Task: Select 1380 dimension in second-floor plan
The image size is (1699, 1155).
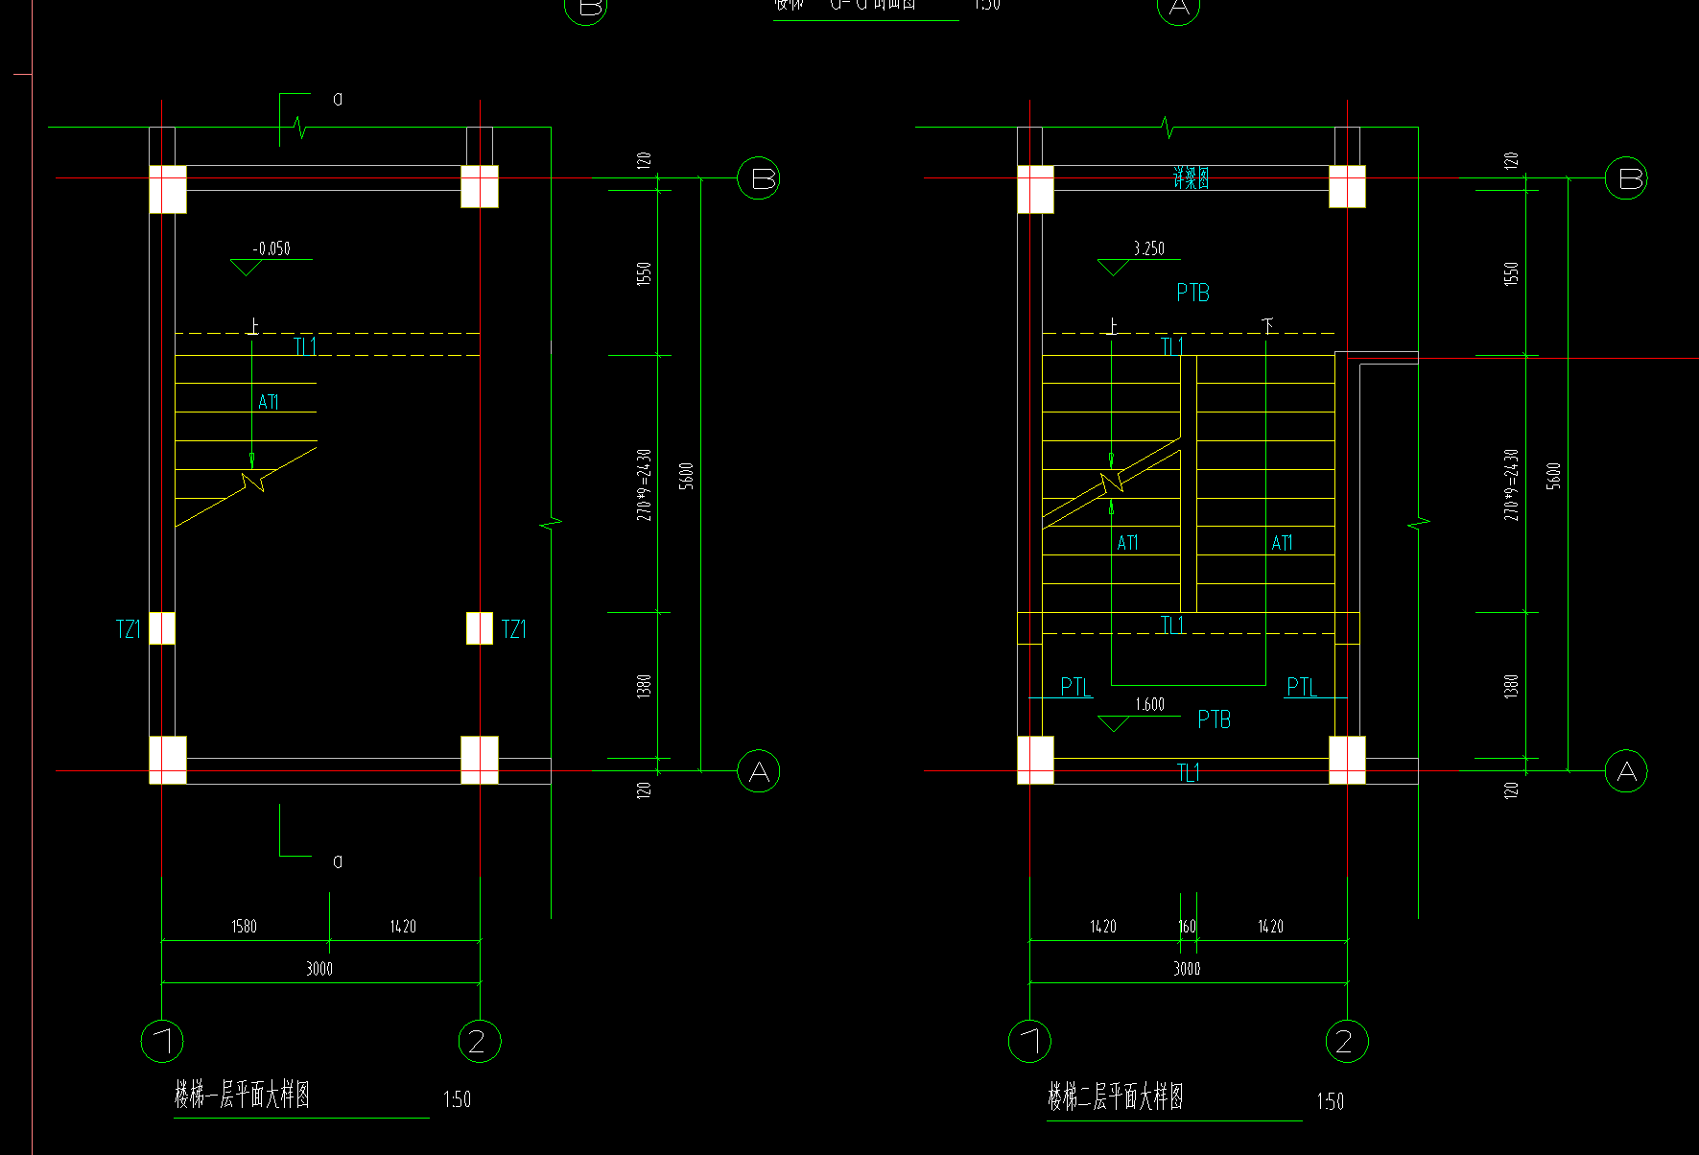Action: 1512,686
